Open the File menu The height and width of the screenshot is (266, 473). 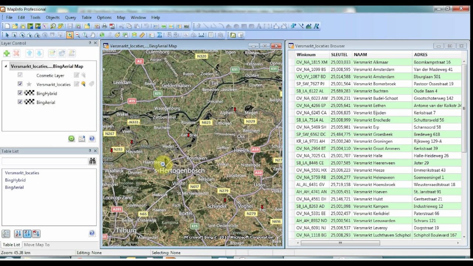point(9,17)
